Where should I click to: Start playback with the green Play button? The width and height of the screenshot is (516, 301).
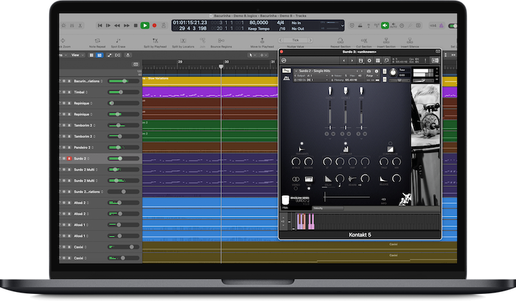click(x=144, y=25)
